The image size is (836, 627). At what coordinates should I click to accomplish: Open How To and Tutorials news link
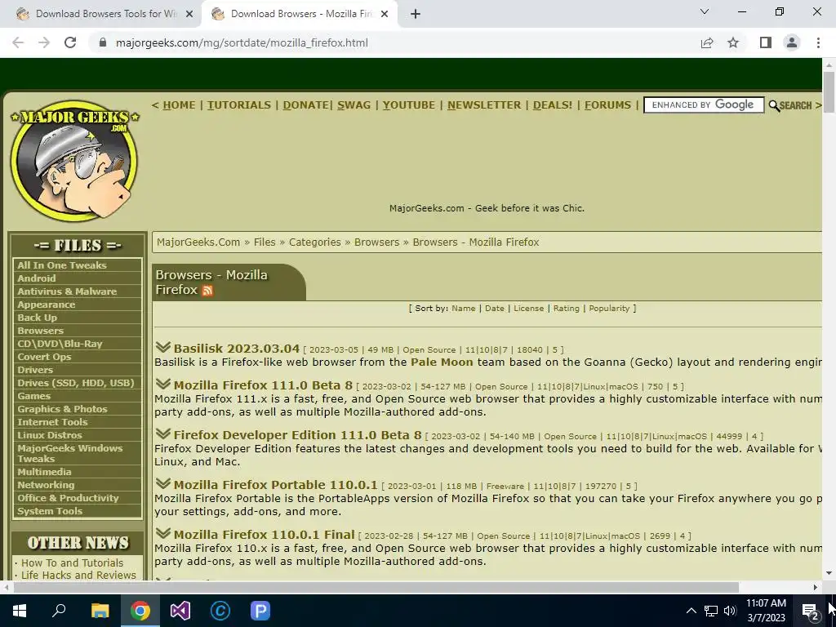click(x=72, y=563)
